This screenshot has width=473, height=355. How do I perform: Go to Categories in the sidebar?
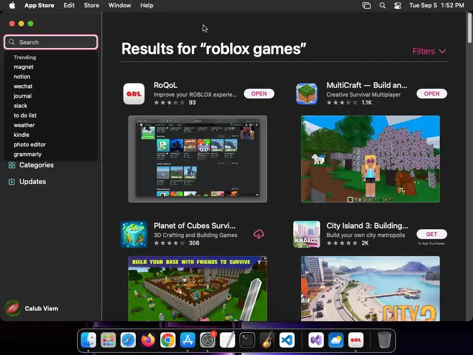(x=36, y=165)
